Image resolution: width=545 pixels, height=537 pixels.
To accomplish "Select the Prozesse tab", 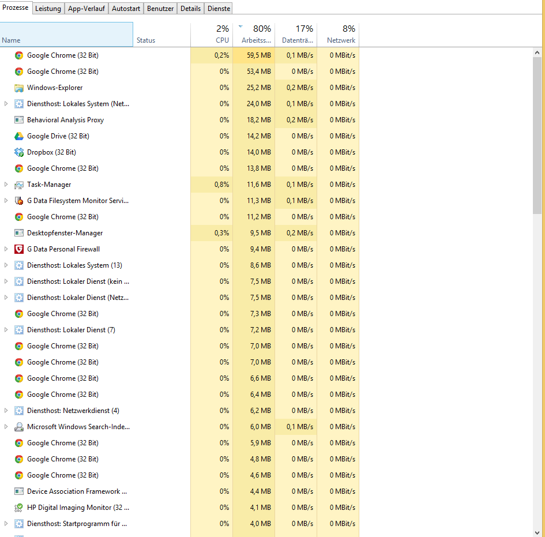I will pyautogui.click(x=16, y=7).
